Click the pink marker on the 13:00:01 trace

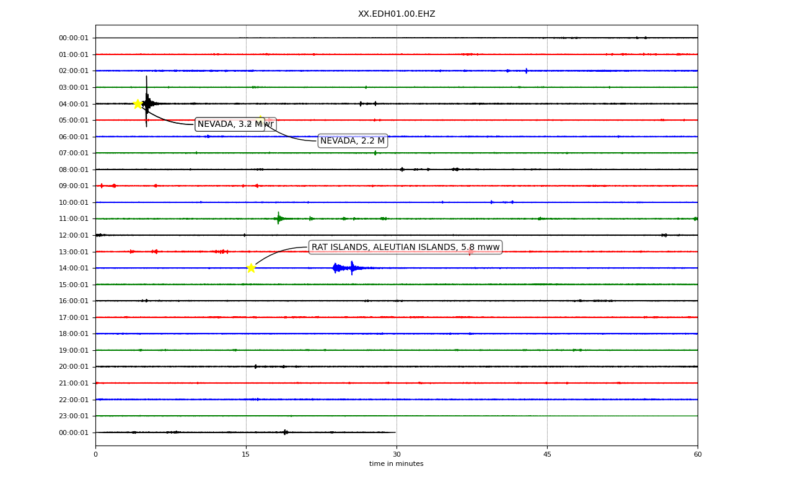tap(470, 252)
